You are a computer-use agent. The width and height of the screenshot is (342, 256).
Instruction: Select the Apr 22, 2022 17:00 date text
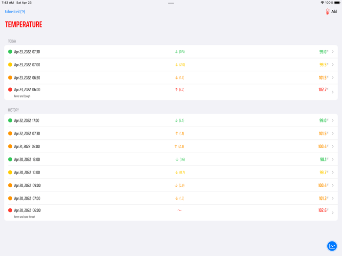[x=26, y=120]
